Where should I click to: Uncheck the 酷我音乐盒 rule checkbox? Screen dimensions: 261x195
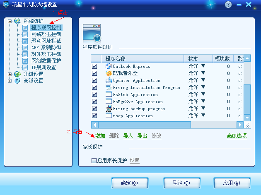click(94, 73)
